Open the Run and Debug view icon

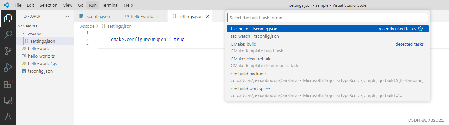[8, 67]
